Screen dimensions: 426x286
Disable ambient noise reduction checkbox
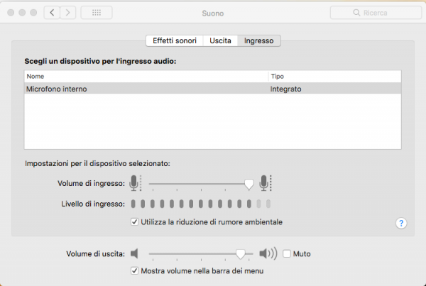coord(135,222)
